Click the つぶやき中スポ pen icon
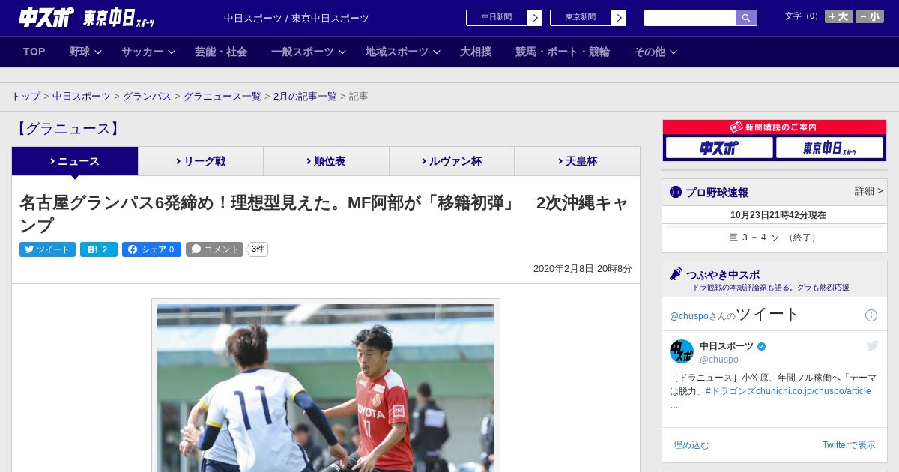The height and width of the screenshot is (472, 899). (676, 274)
